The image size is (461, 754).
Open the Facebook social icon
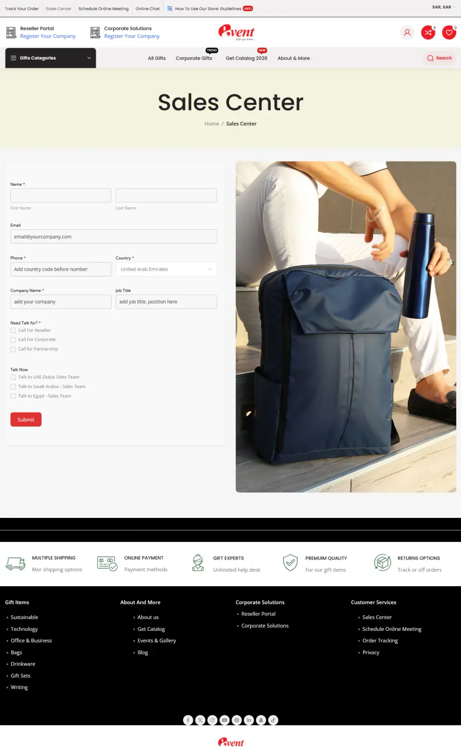click(188, 720)
